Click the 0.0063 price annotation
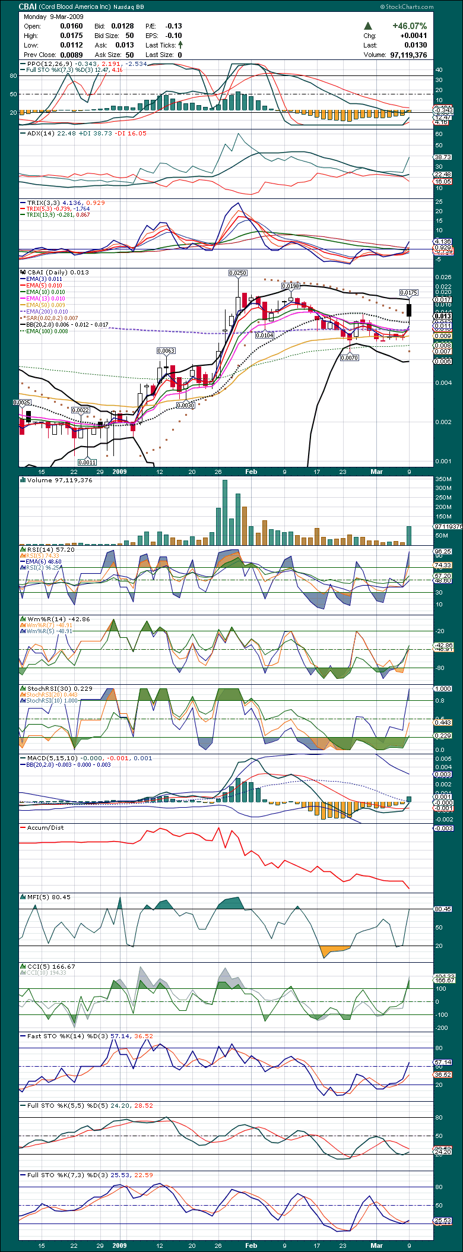This screenshot has height=1252, width=463. (x=166, y=350)
